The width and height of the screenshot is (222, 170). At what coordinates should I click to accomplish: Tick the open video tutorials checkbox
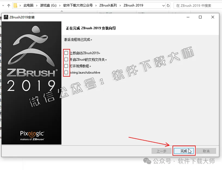tap(66, 66)
